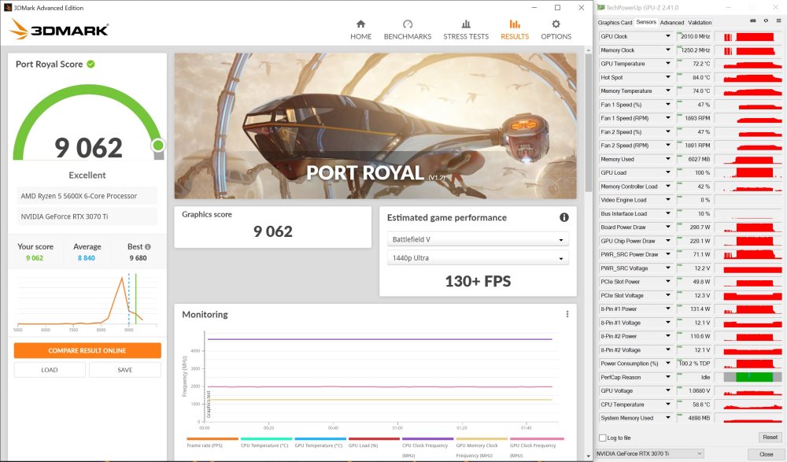Open the STRESS TESTS section
787x462 pixels.
(x=466, y=29)
